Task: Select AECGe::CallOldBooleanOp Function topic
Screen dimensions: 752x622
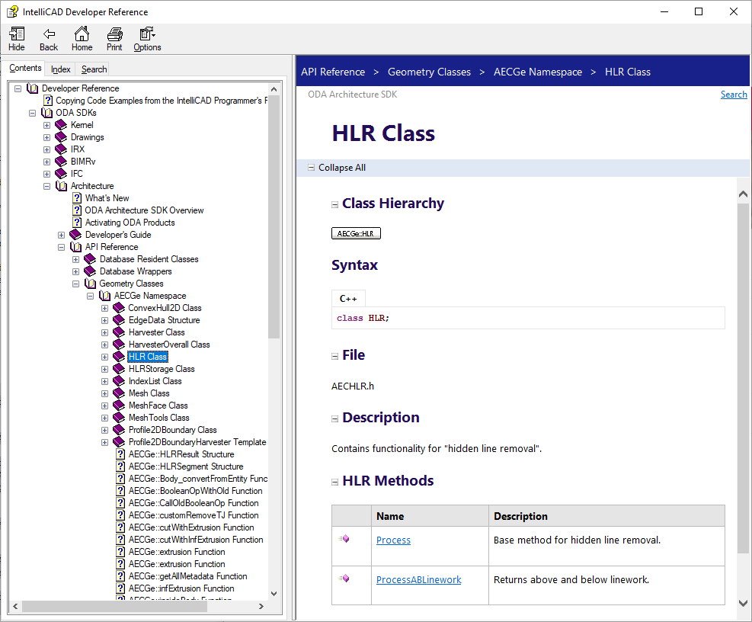Action: [194, 503]
